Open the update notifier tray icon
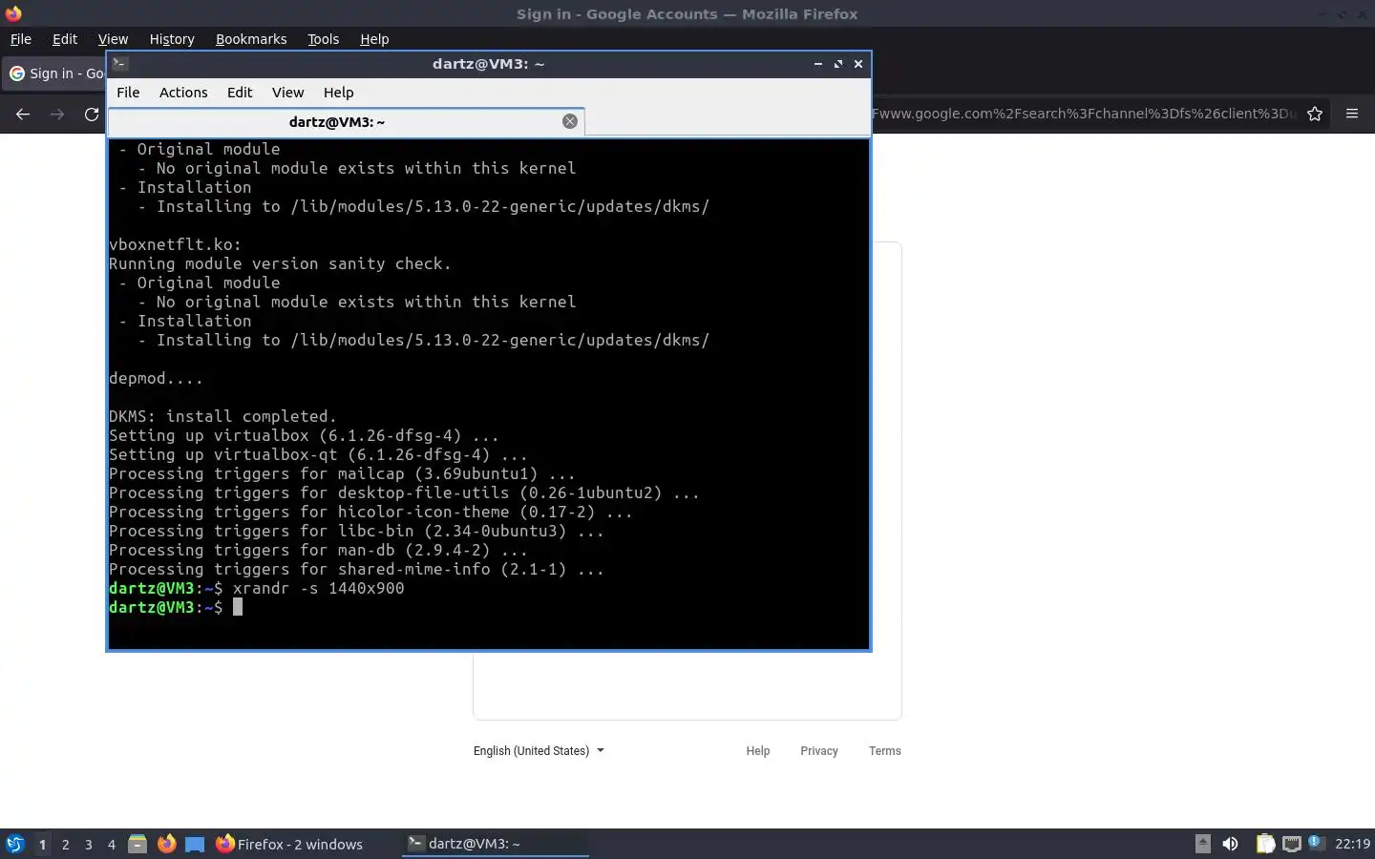1375x859 pixels. tap(1315, 842)
